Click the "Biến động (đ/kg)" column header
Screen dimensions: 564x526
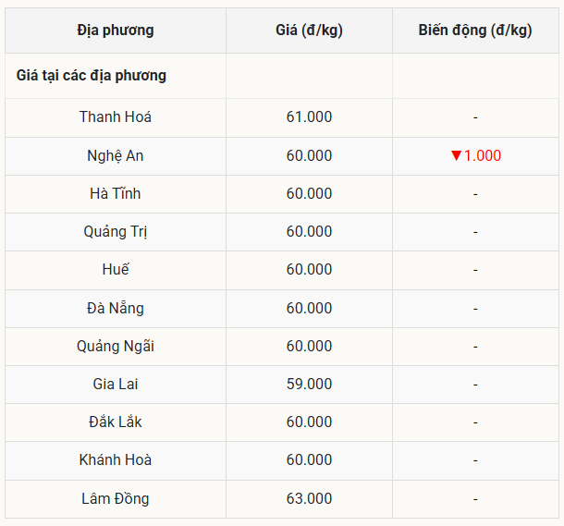[474, 31]
